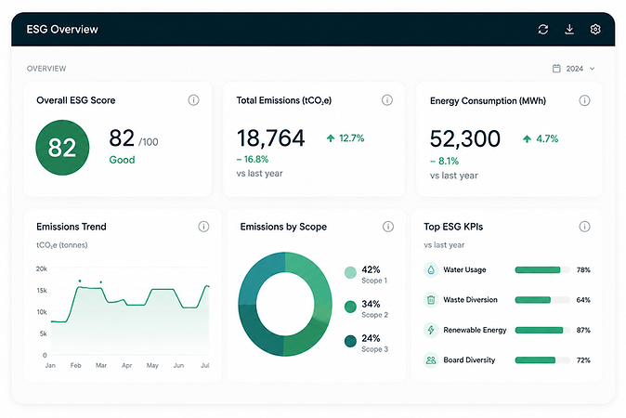Click the 72% Board Diversity value

click(583, 360)
